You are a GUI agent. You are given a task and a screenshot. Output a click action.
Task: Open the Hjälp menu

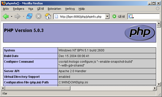point(82,9)
